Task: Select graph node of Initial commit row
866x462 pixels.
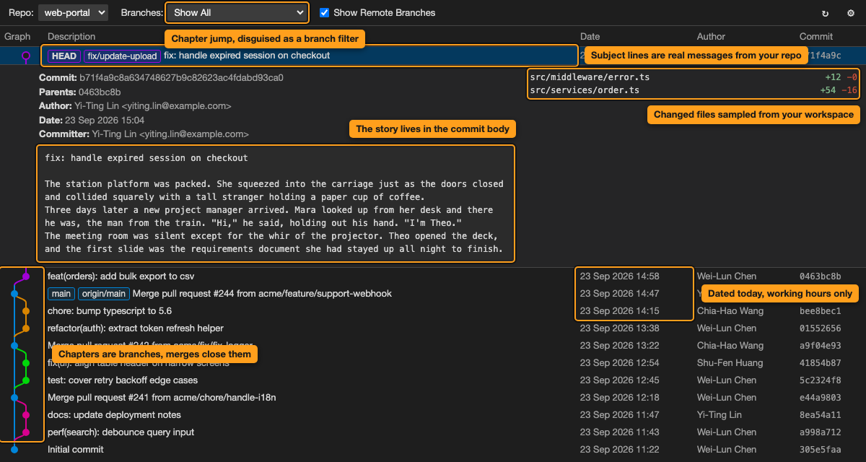Action: 14,450
